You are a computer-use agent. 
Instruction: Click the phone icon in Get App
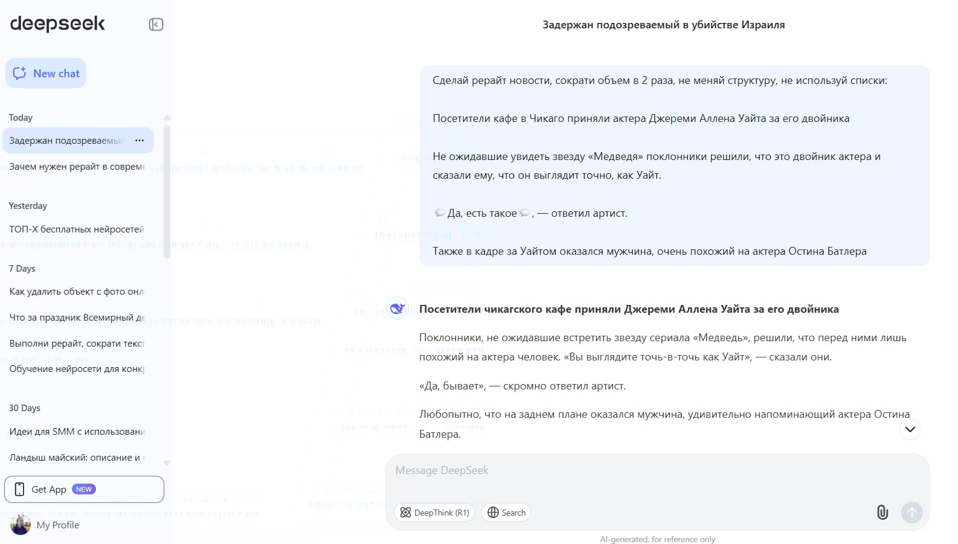tap(19, 489)
